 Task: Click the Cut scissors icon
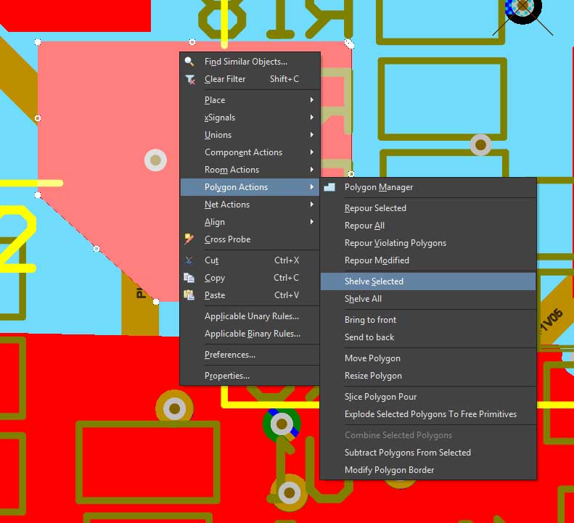(x=189, y=260)
